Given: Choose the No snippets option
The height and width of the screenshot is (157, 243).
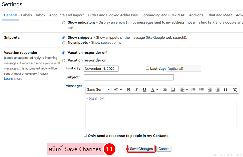Looking at the screenshot, I should click(64, 43).
